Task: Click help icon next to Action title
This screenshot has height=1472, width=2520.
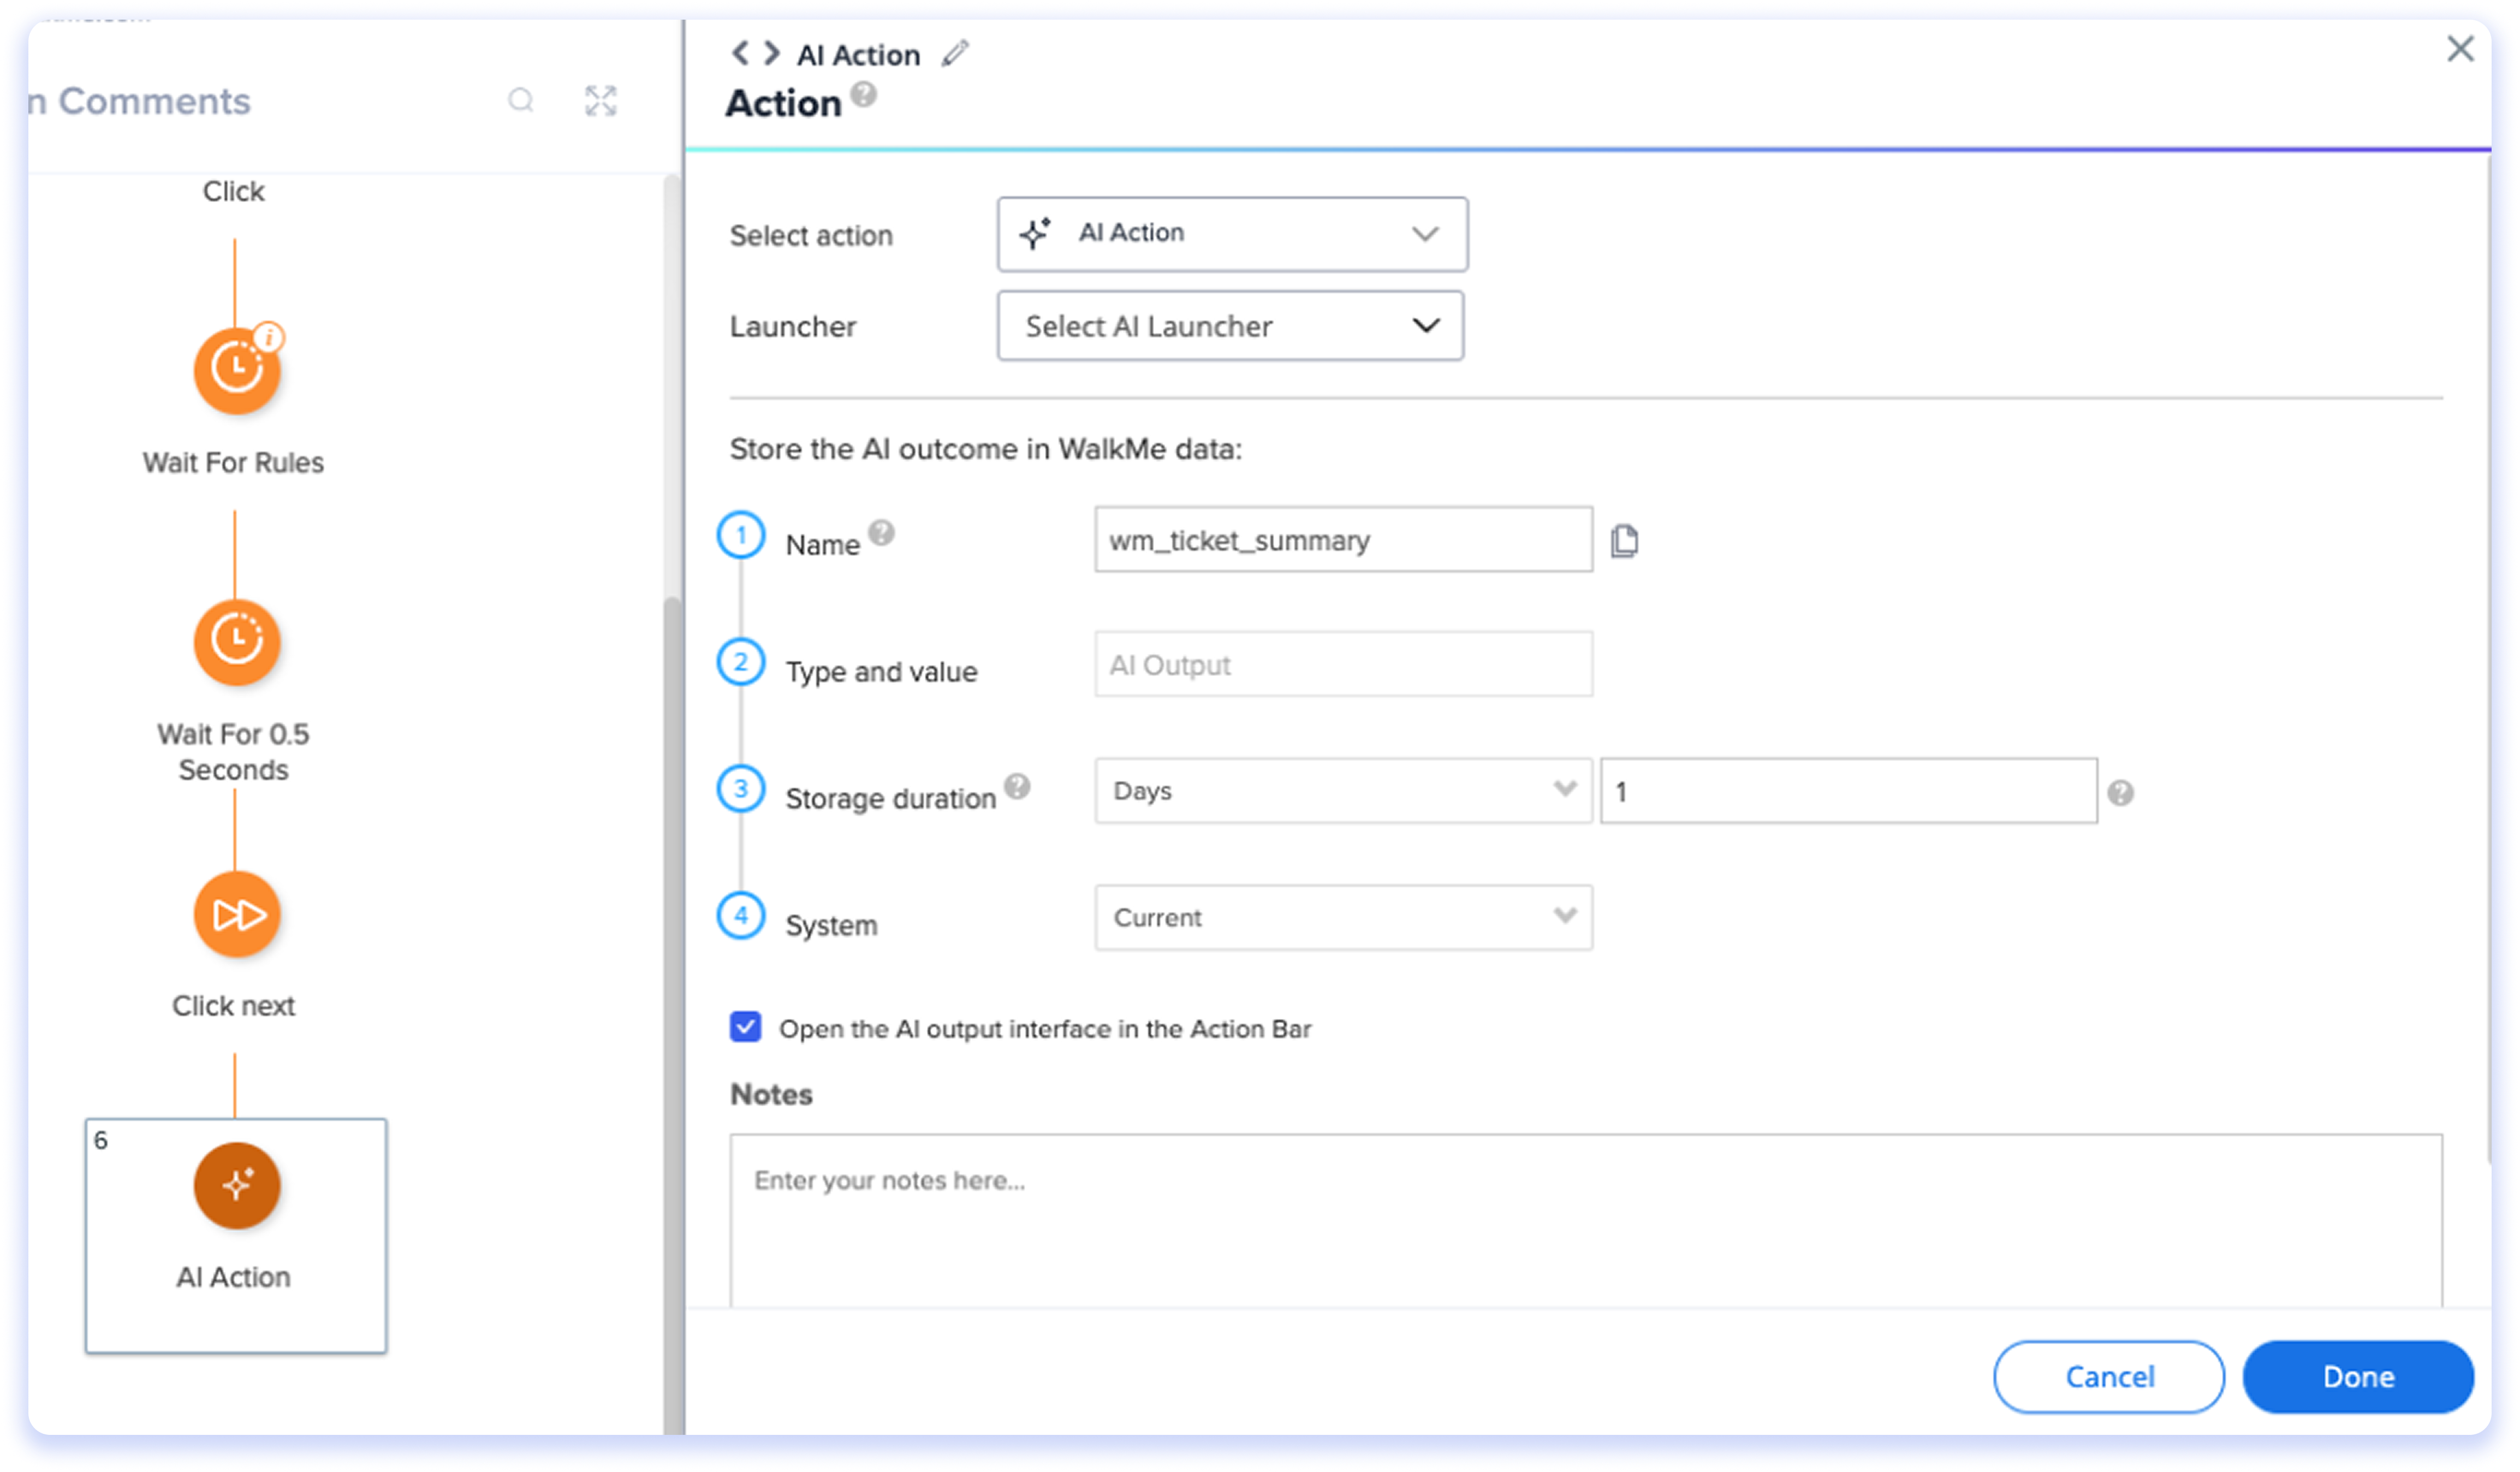Action: tap(864, 95)
